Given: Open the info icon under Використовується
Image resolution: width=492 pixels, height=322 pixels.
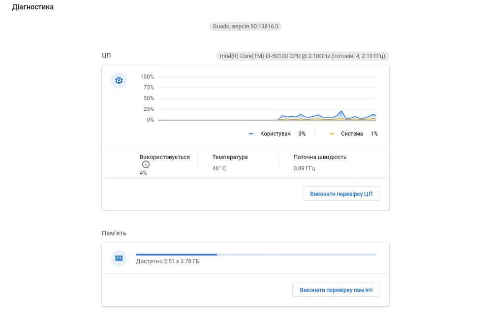Looking at the screenshot, I should [146, 164].
